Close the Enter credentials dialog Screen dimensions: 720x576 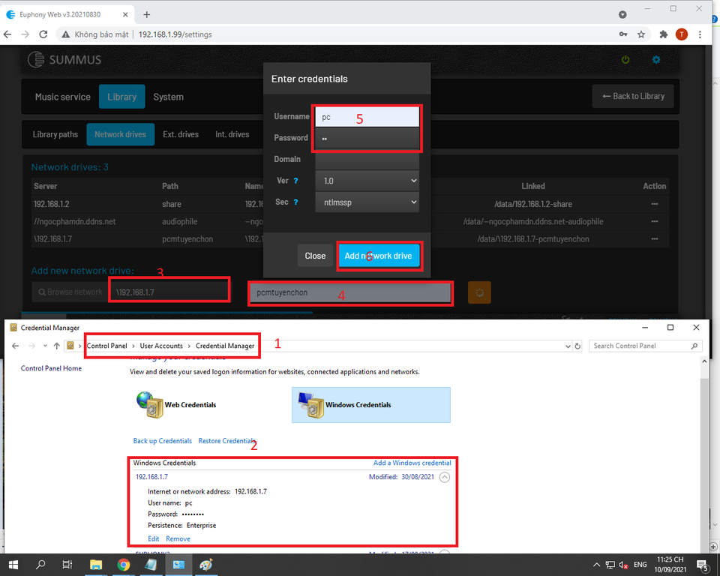click(315, 256)
